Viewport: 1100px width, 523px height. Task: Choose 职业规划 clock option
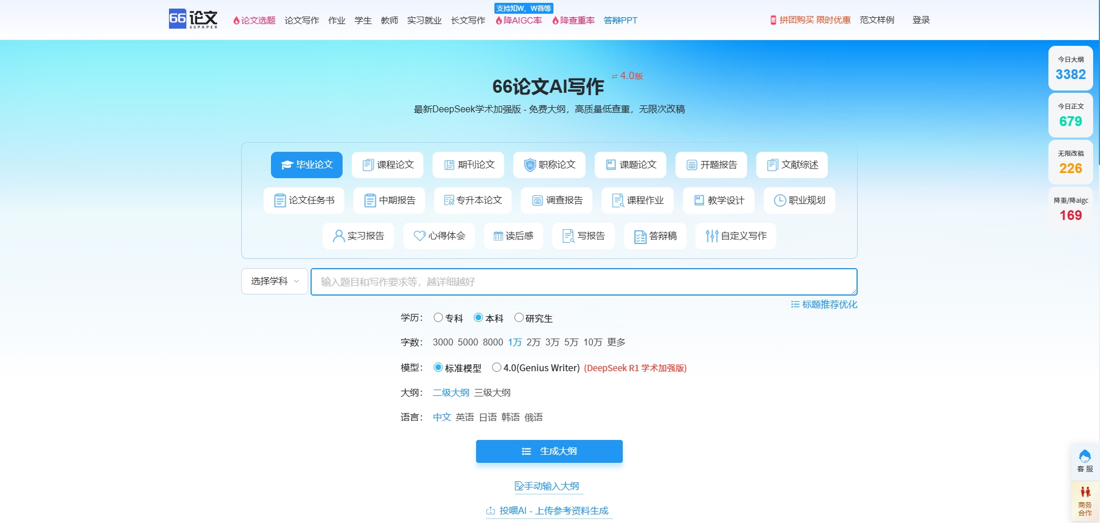799,200
